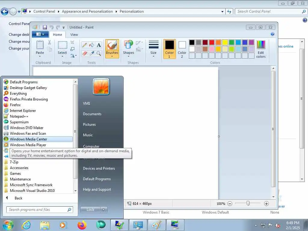Image resolution: width=308 pixels, height=231 pixels.
Task: Pick the yellow color swatch
Action: 225,42
